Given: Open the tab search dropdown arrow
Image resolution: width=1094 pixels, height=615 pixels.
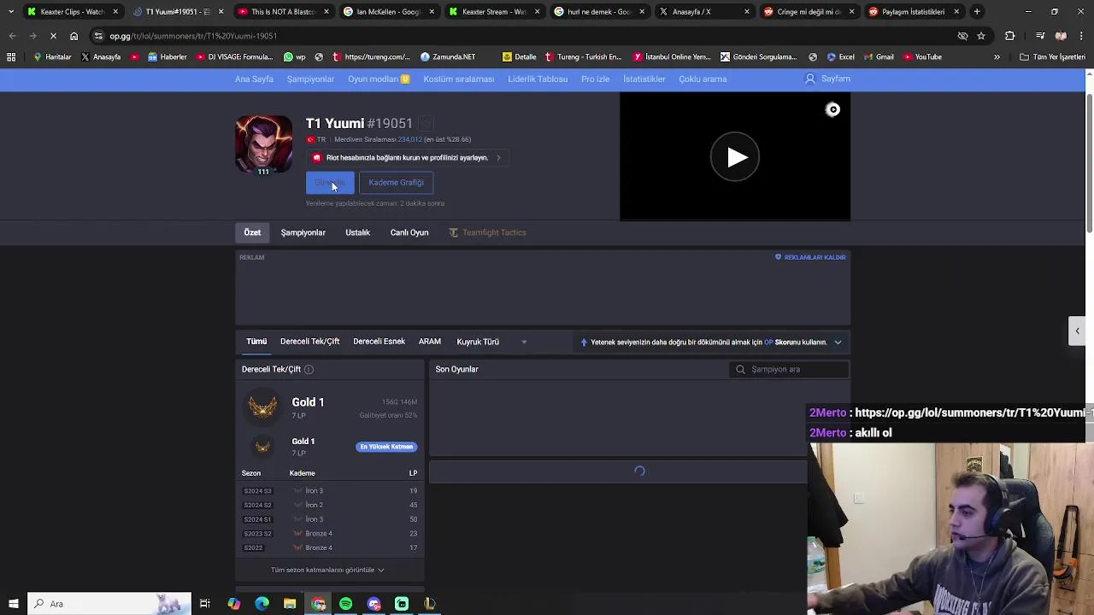Looking at the screenshot, I should point(10,12).
